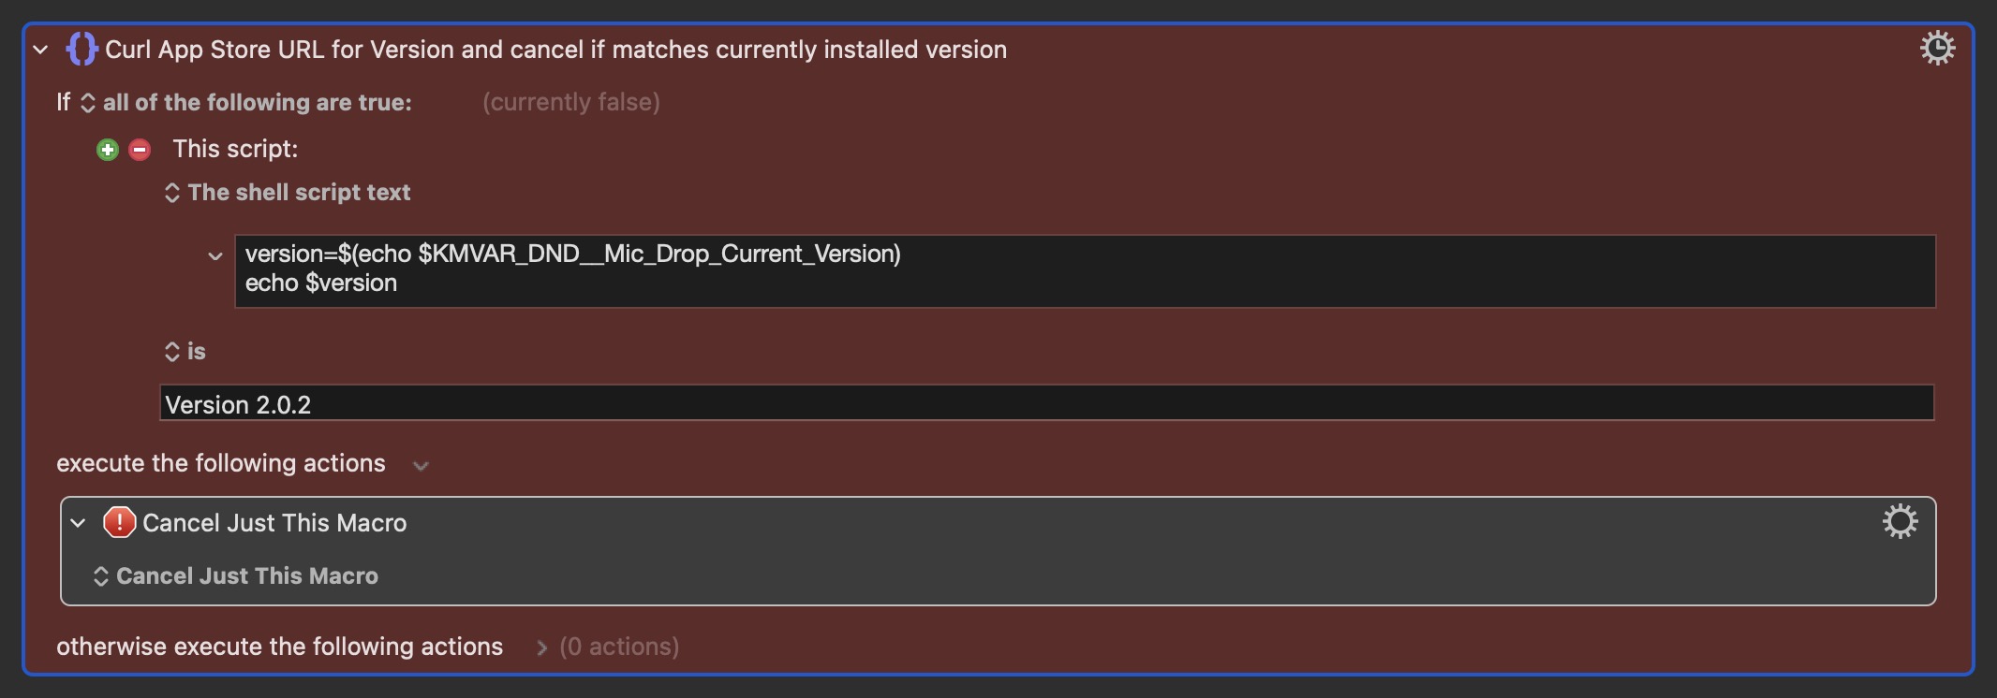Click the red minus remove-condition button
This screenshot has width=1997, height=698.
[x=140, y=150]
